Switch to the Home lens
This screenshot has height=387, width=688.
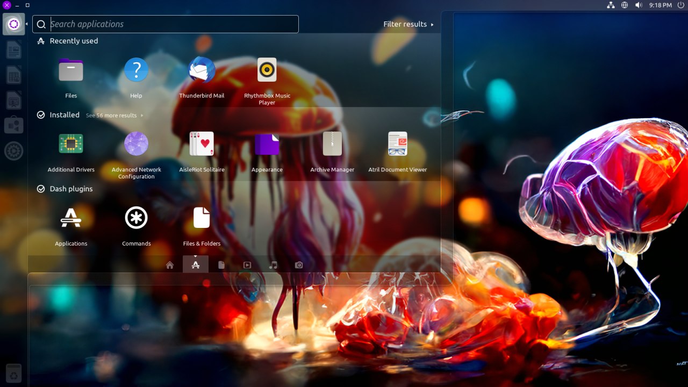[x=170, y=265]
